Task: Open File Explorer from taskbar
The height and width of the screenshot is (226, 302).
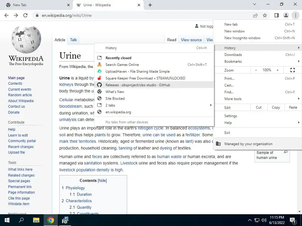Action: coord(36,220)
